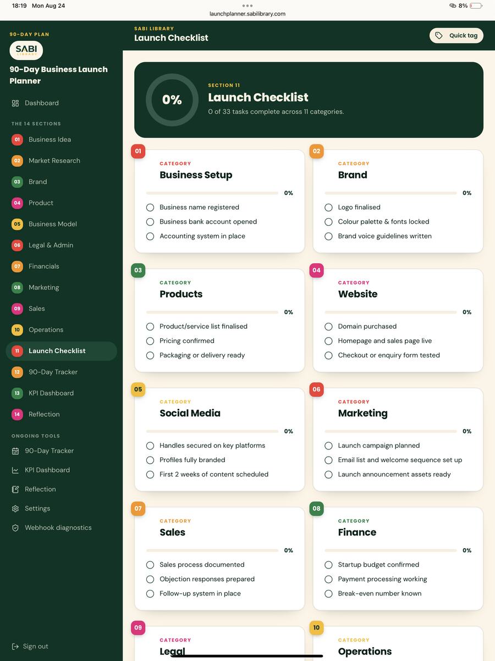Screen dimensions: 495x661
Task: Open Dashboard grid icon in sidebar
Action: pyautogui.click(x=15, y=103)
